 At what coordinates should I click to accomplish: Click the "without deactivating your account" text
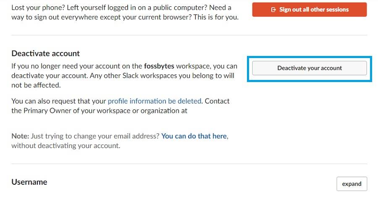click(x=65, y=146)
